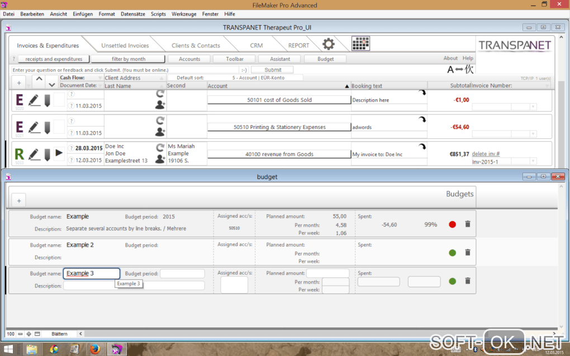Click the Budget button

[325, 59]
